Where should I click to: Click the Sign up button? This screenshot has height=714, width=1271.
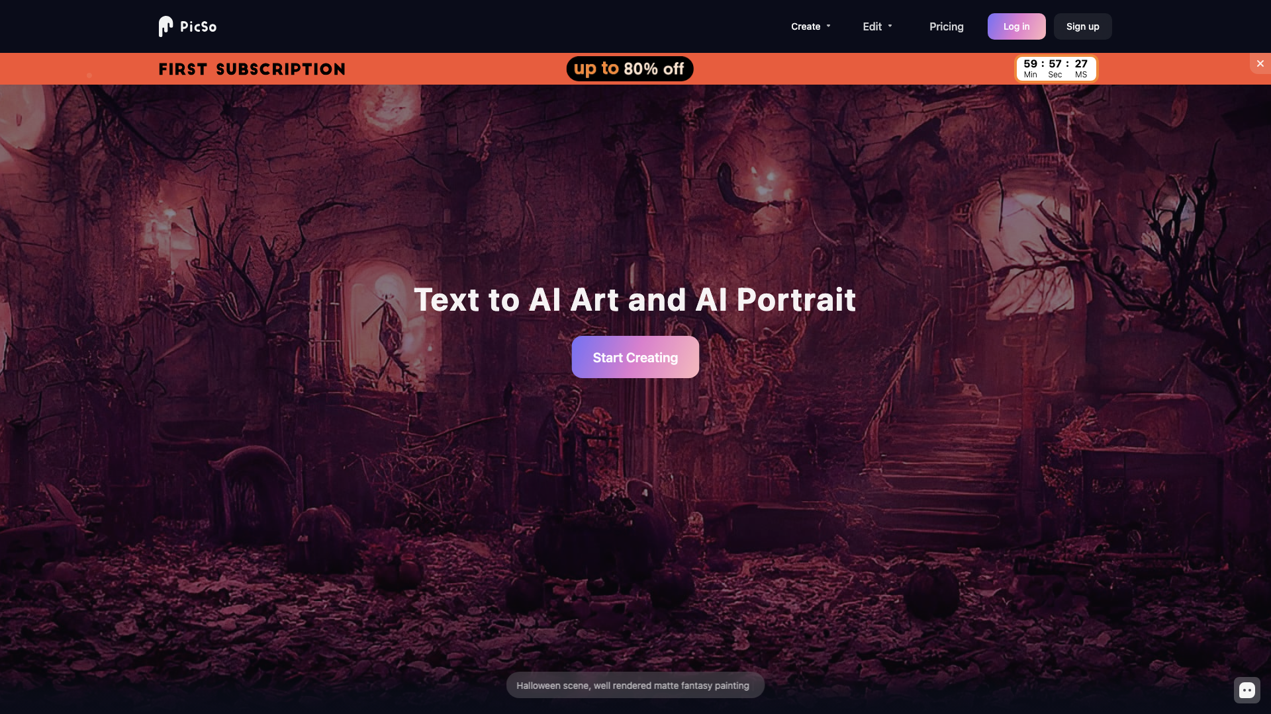tap(1082, 26)
